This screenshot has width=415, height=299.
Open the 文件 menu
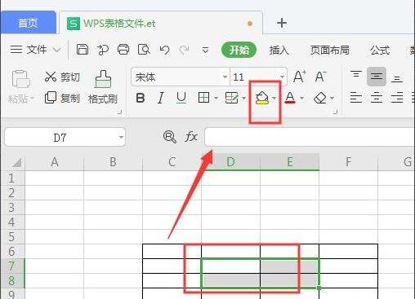coord(35,50)
